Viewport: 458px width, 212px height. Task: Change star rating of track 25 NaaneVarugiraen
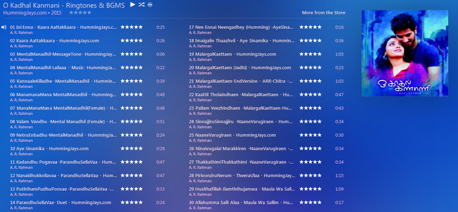click(310, 135)
